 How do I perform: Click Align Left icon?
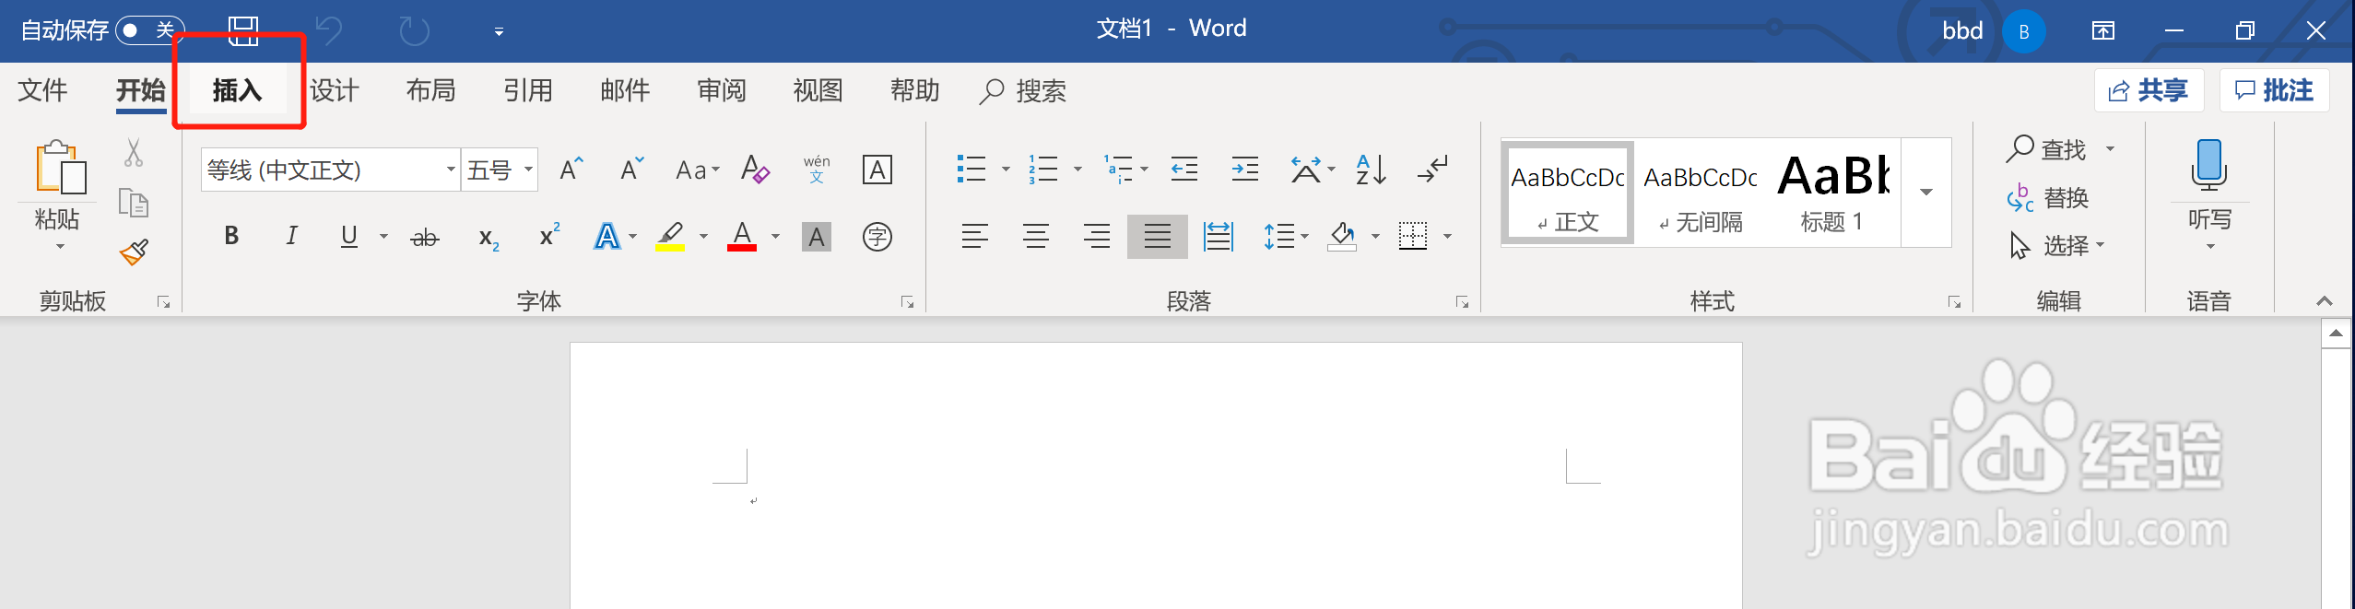(974, 237)
